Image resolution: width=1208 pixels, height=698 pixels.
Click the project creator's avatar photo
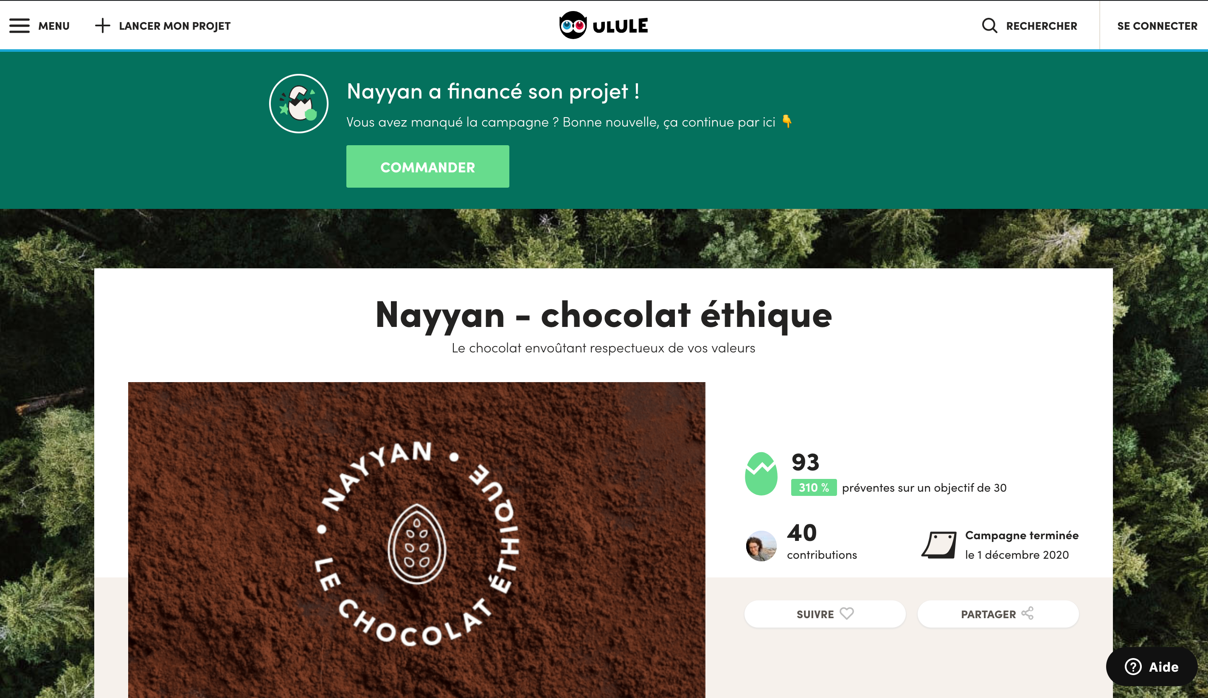(x=761, y=546)
